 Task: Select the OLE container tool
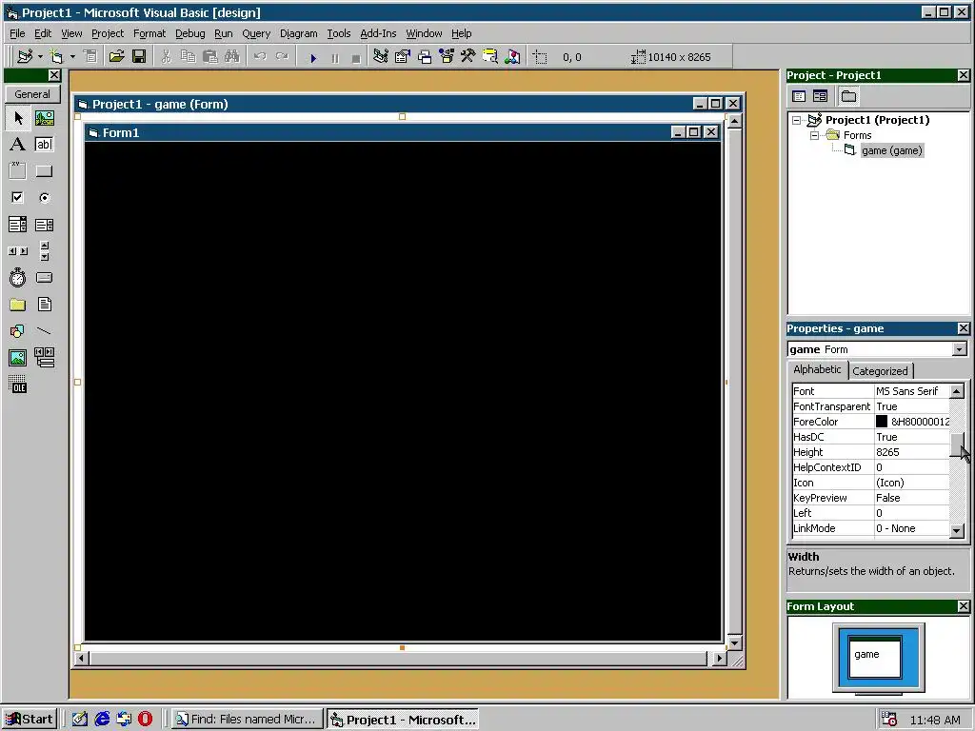click(18, 385)
